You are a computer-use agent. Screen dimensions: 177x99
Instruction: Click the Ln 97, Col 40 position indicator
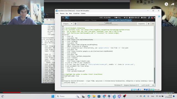click(x=145, y=85)
